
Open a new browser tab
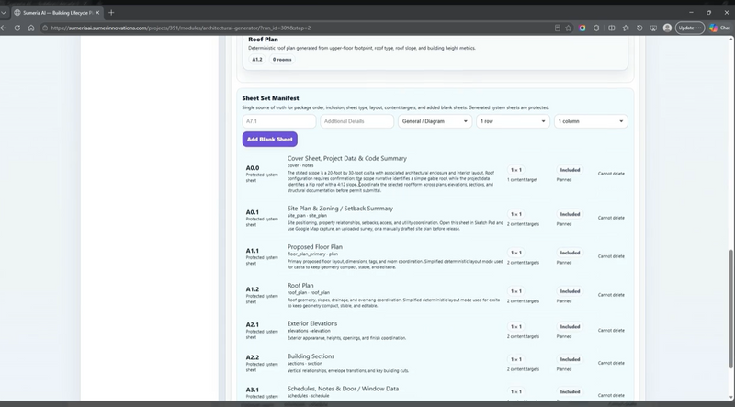pos(111,13)
